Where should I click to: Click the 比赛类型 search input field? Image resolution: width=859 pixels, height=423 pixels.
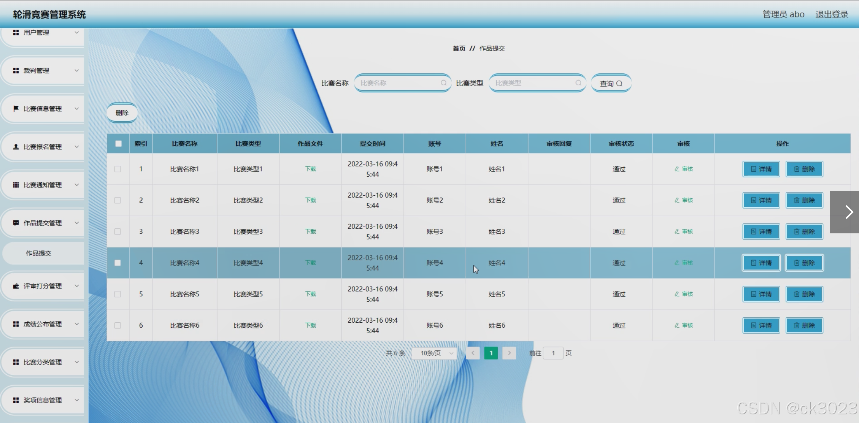pyautogui.click(x=532, y=83)
